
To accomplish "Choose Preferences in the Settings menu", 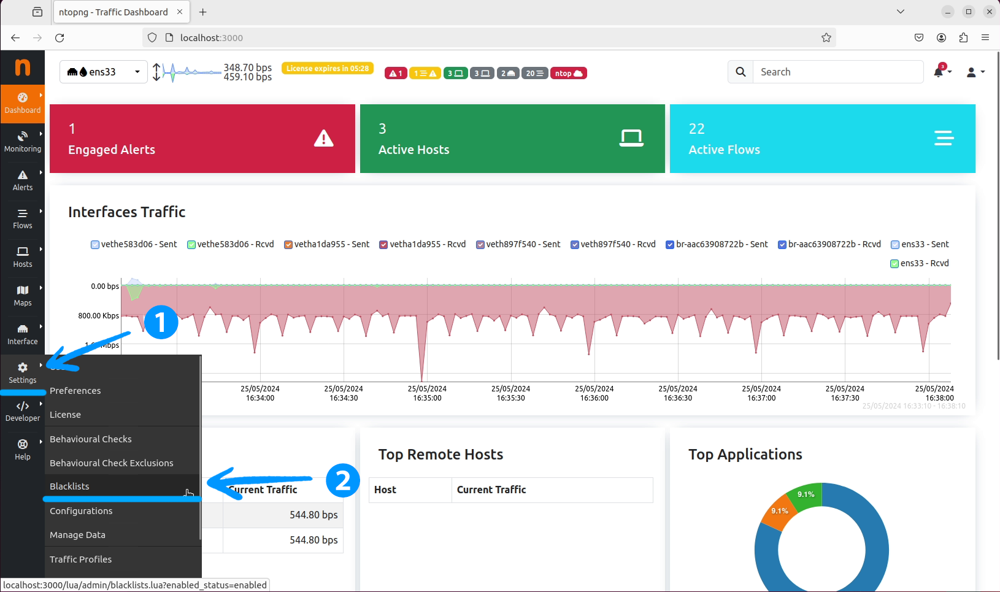I will pos(75,391).
